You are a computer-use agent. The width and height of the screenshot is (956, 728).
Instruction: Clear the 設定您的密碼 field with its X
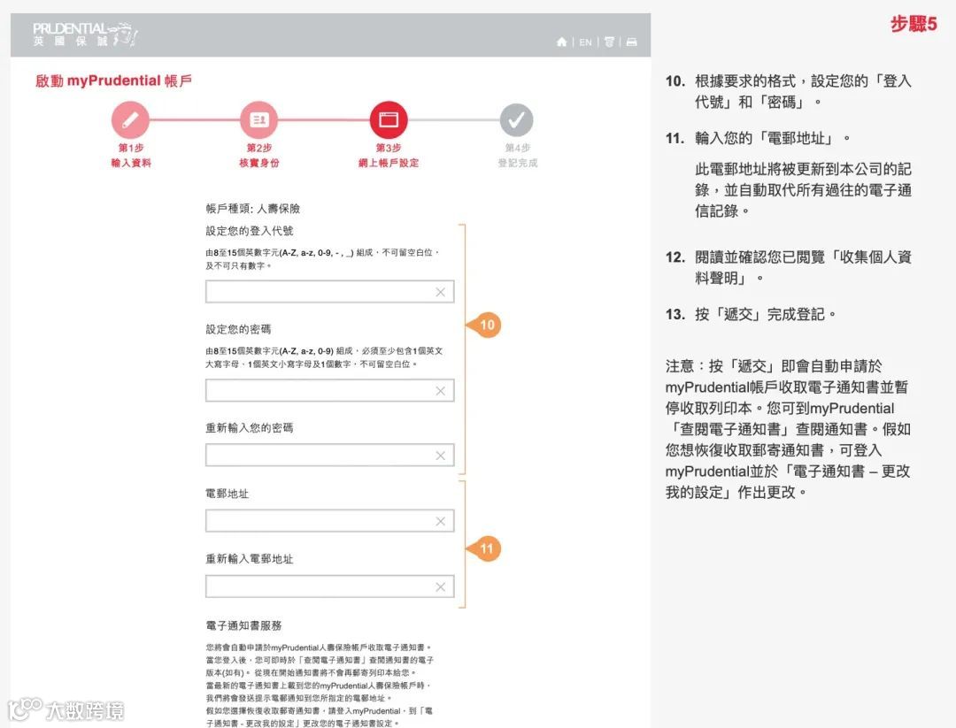[x=440, y=390]
